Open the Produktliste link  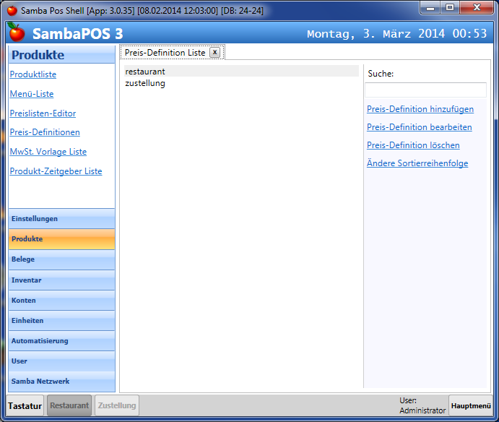(x=33, y=74)
